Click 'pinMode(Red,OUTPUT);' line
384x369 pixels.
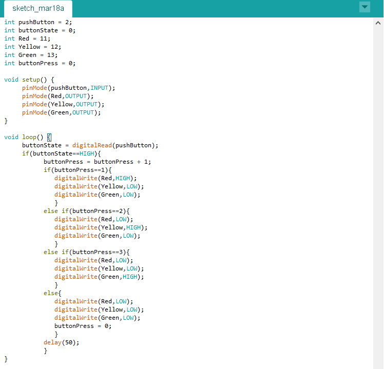click(57, 96)
